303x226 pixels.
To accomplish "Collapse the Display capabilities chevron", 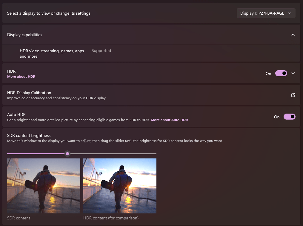I will coord(293,35).
